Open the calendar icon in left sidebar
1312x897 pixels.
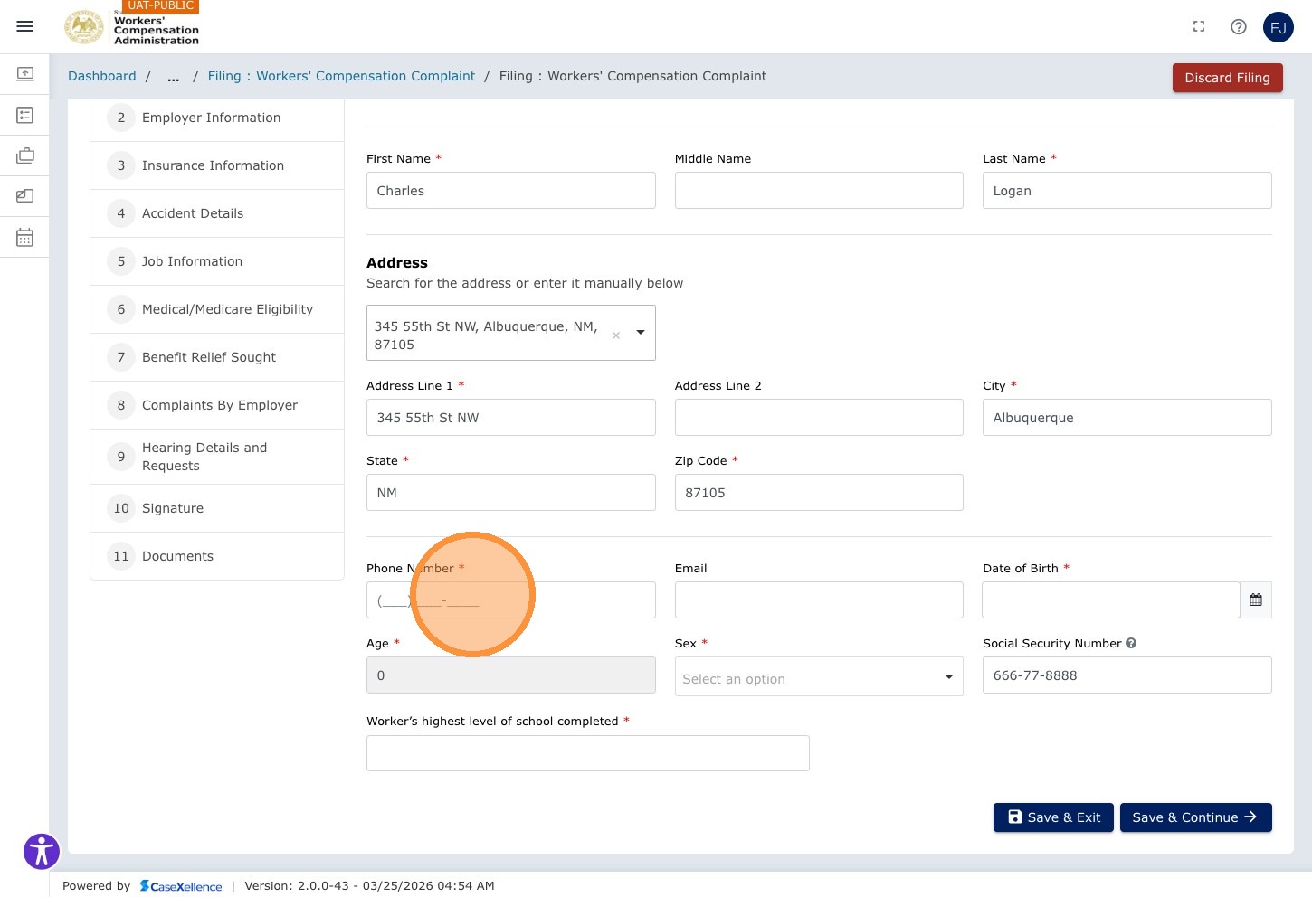pos(25,238)
